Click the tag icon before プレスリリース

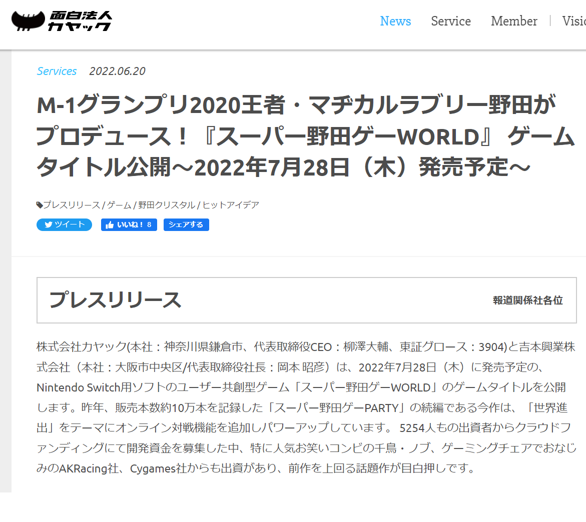coord(40,205)
